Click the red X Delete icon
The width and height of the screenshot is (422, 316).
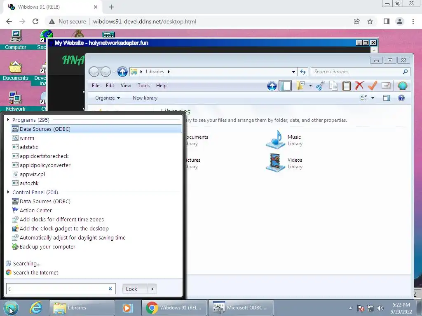click(359, 86)
